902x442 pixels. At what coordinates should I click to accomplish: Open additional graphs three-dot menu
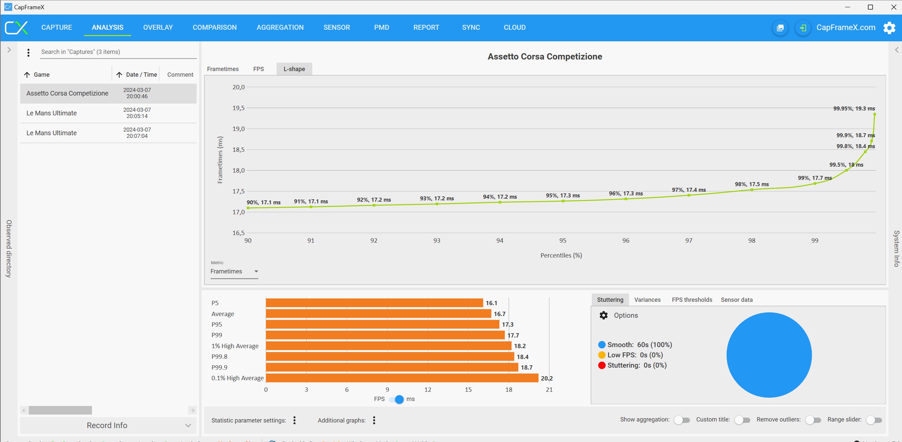374,420
